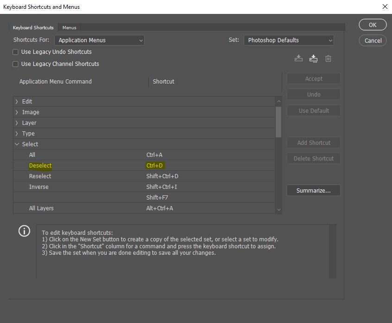392x323 pixels.
Task: Click the Add Shortcut button
Action: pyautogui.click(x=313, y=143)
